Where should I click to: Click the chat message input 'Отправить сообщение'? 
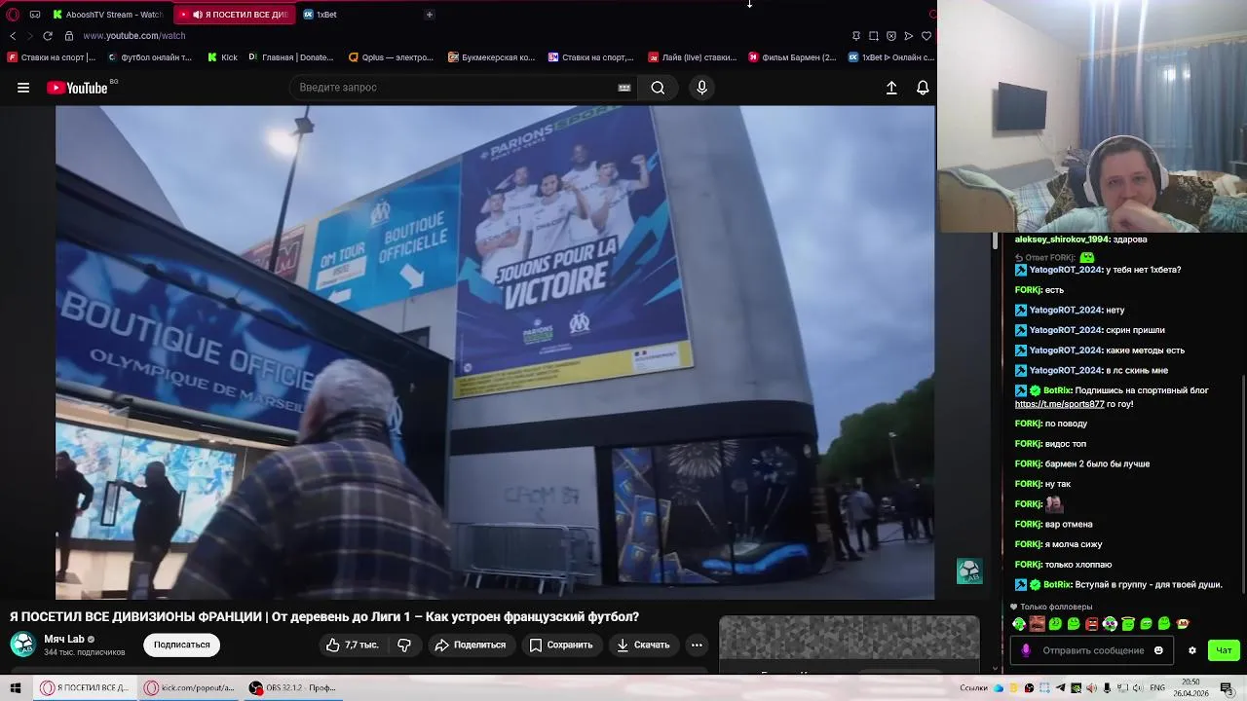point(1093,650)
